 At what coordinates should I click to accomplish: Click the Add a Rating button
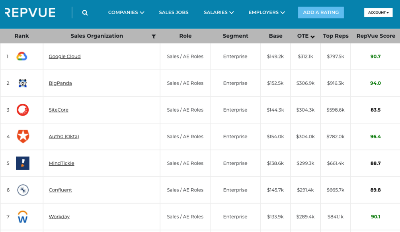[321, 13]
